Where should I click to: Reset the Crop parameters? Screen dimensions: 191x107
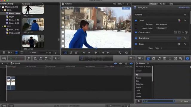pyautogui.click(x=185, y=44)
